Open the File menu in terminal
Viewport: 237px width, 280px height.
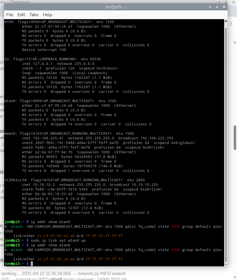(x=10, y=15)
